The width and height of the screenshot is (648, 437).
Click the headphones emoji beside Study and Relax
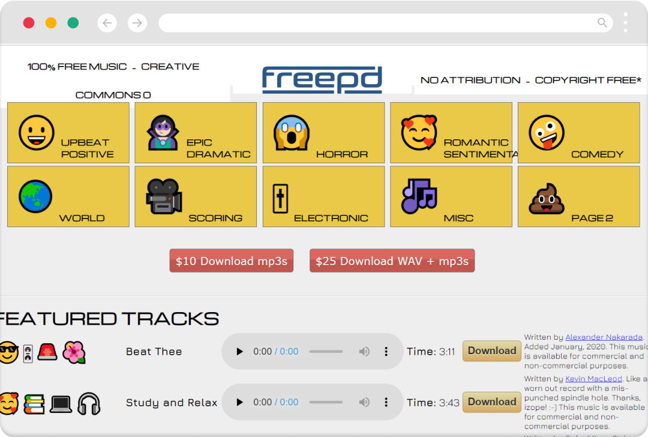[x=89, y=404]
